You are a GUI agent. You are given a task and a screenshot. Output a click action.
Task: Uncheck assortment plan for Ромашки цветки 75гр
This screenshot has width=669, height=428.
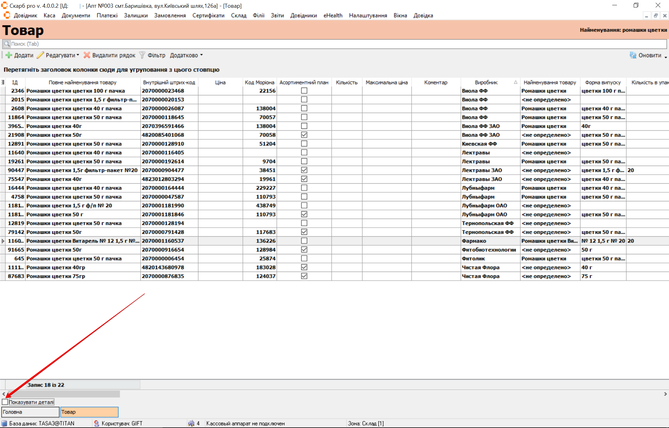pos(304,276)
